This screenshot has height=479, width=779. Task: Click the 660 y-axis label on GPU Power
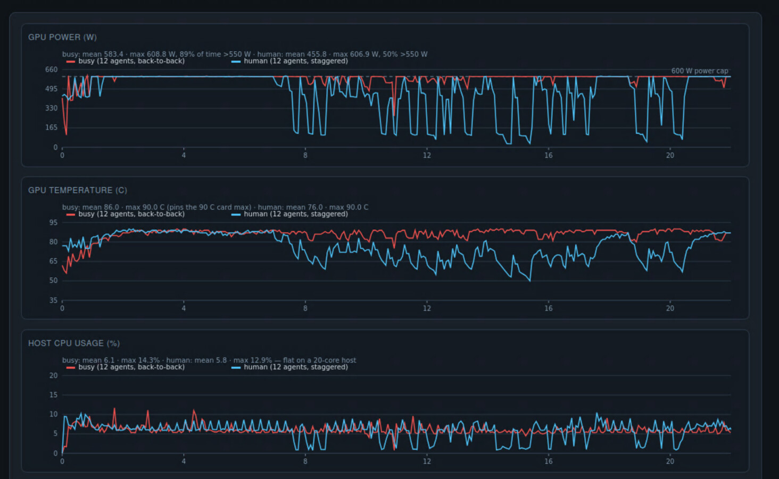click(x=51, y=70)
